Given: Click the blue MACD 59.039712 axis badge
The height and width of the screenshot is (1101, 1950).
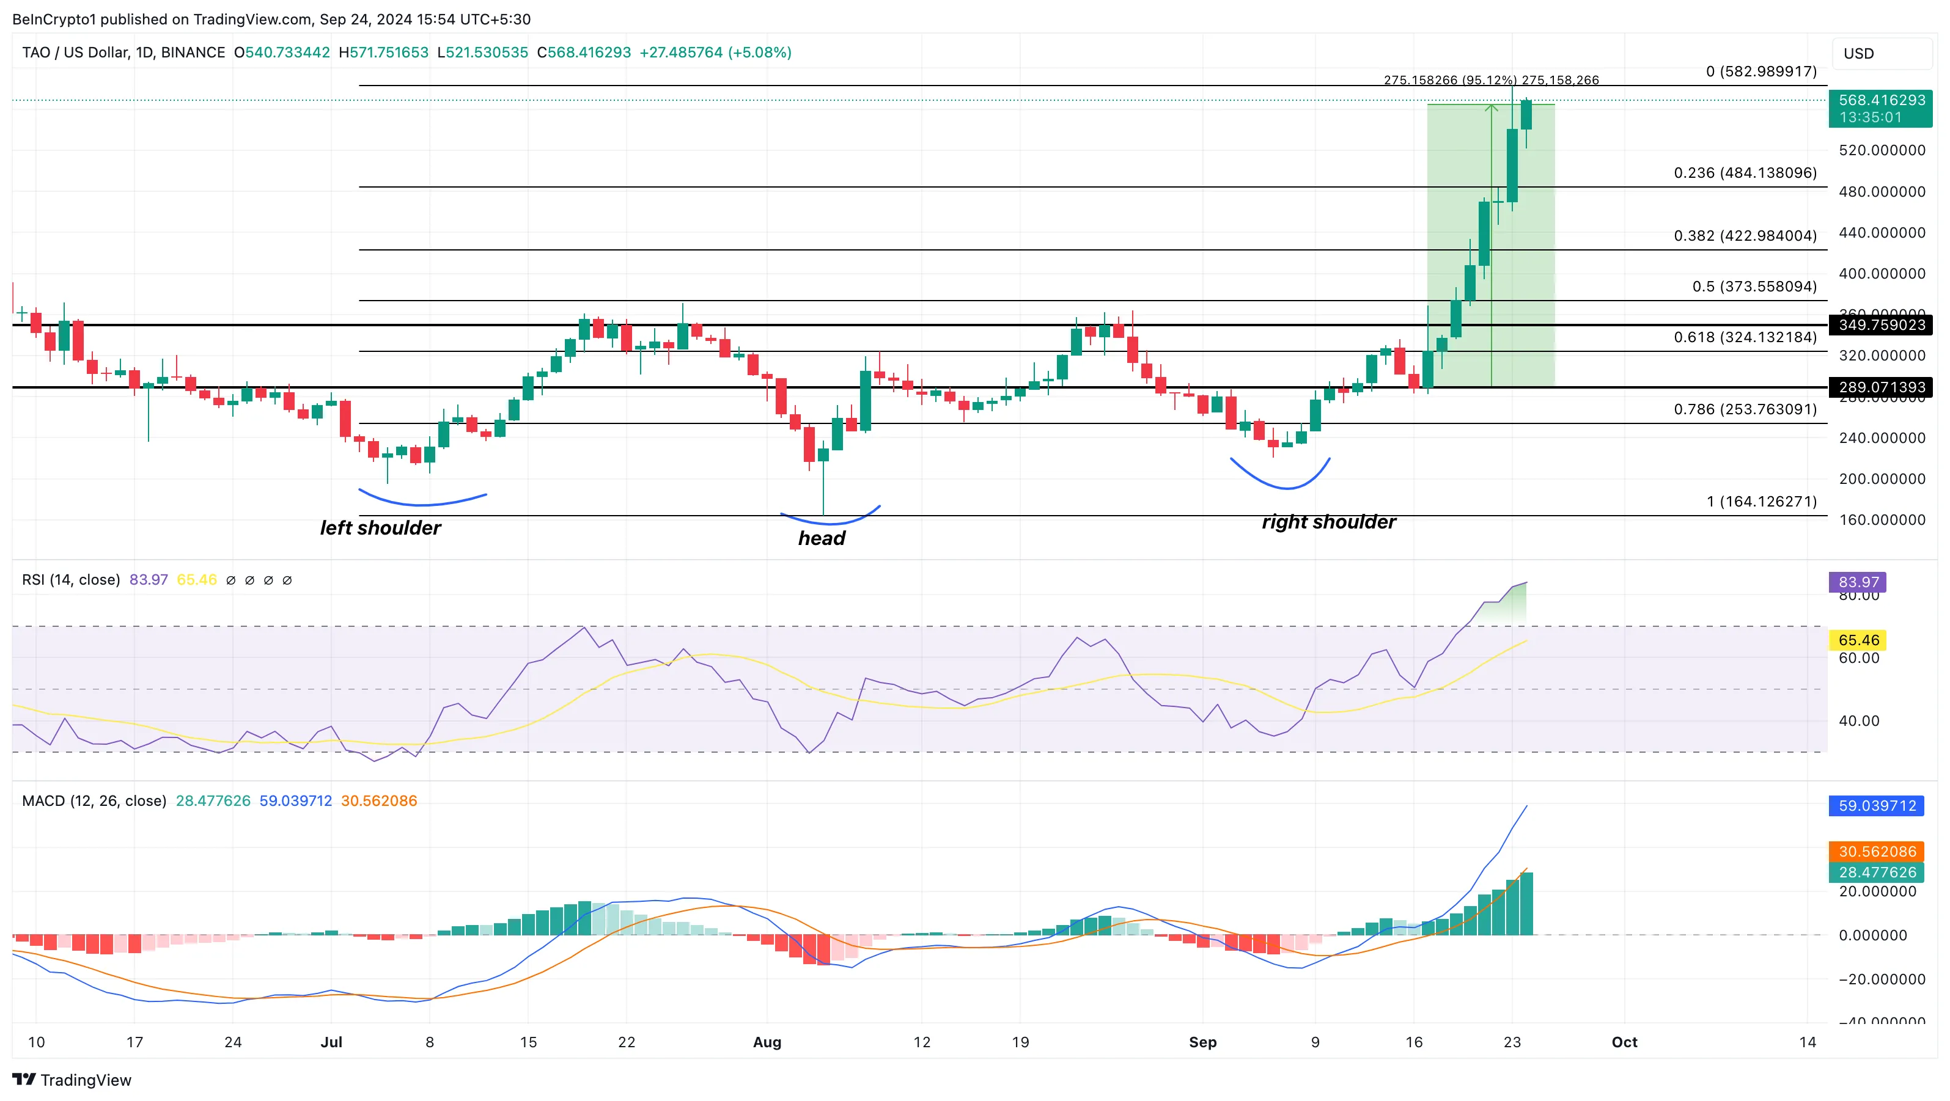Looking at the screenshot, I should tap(1877, 806).
